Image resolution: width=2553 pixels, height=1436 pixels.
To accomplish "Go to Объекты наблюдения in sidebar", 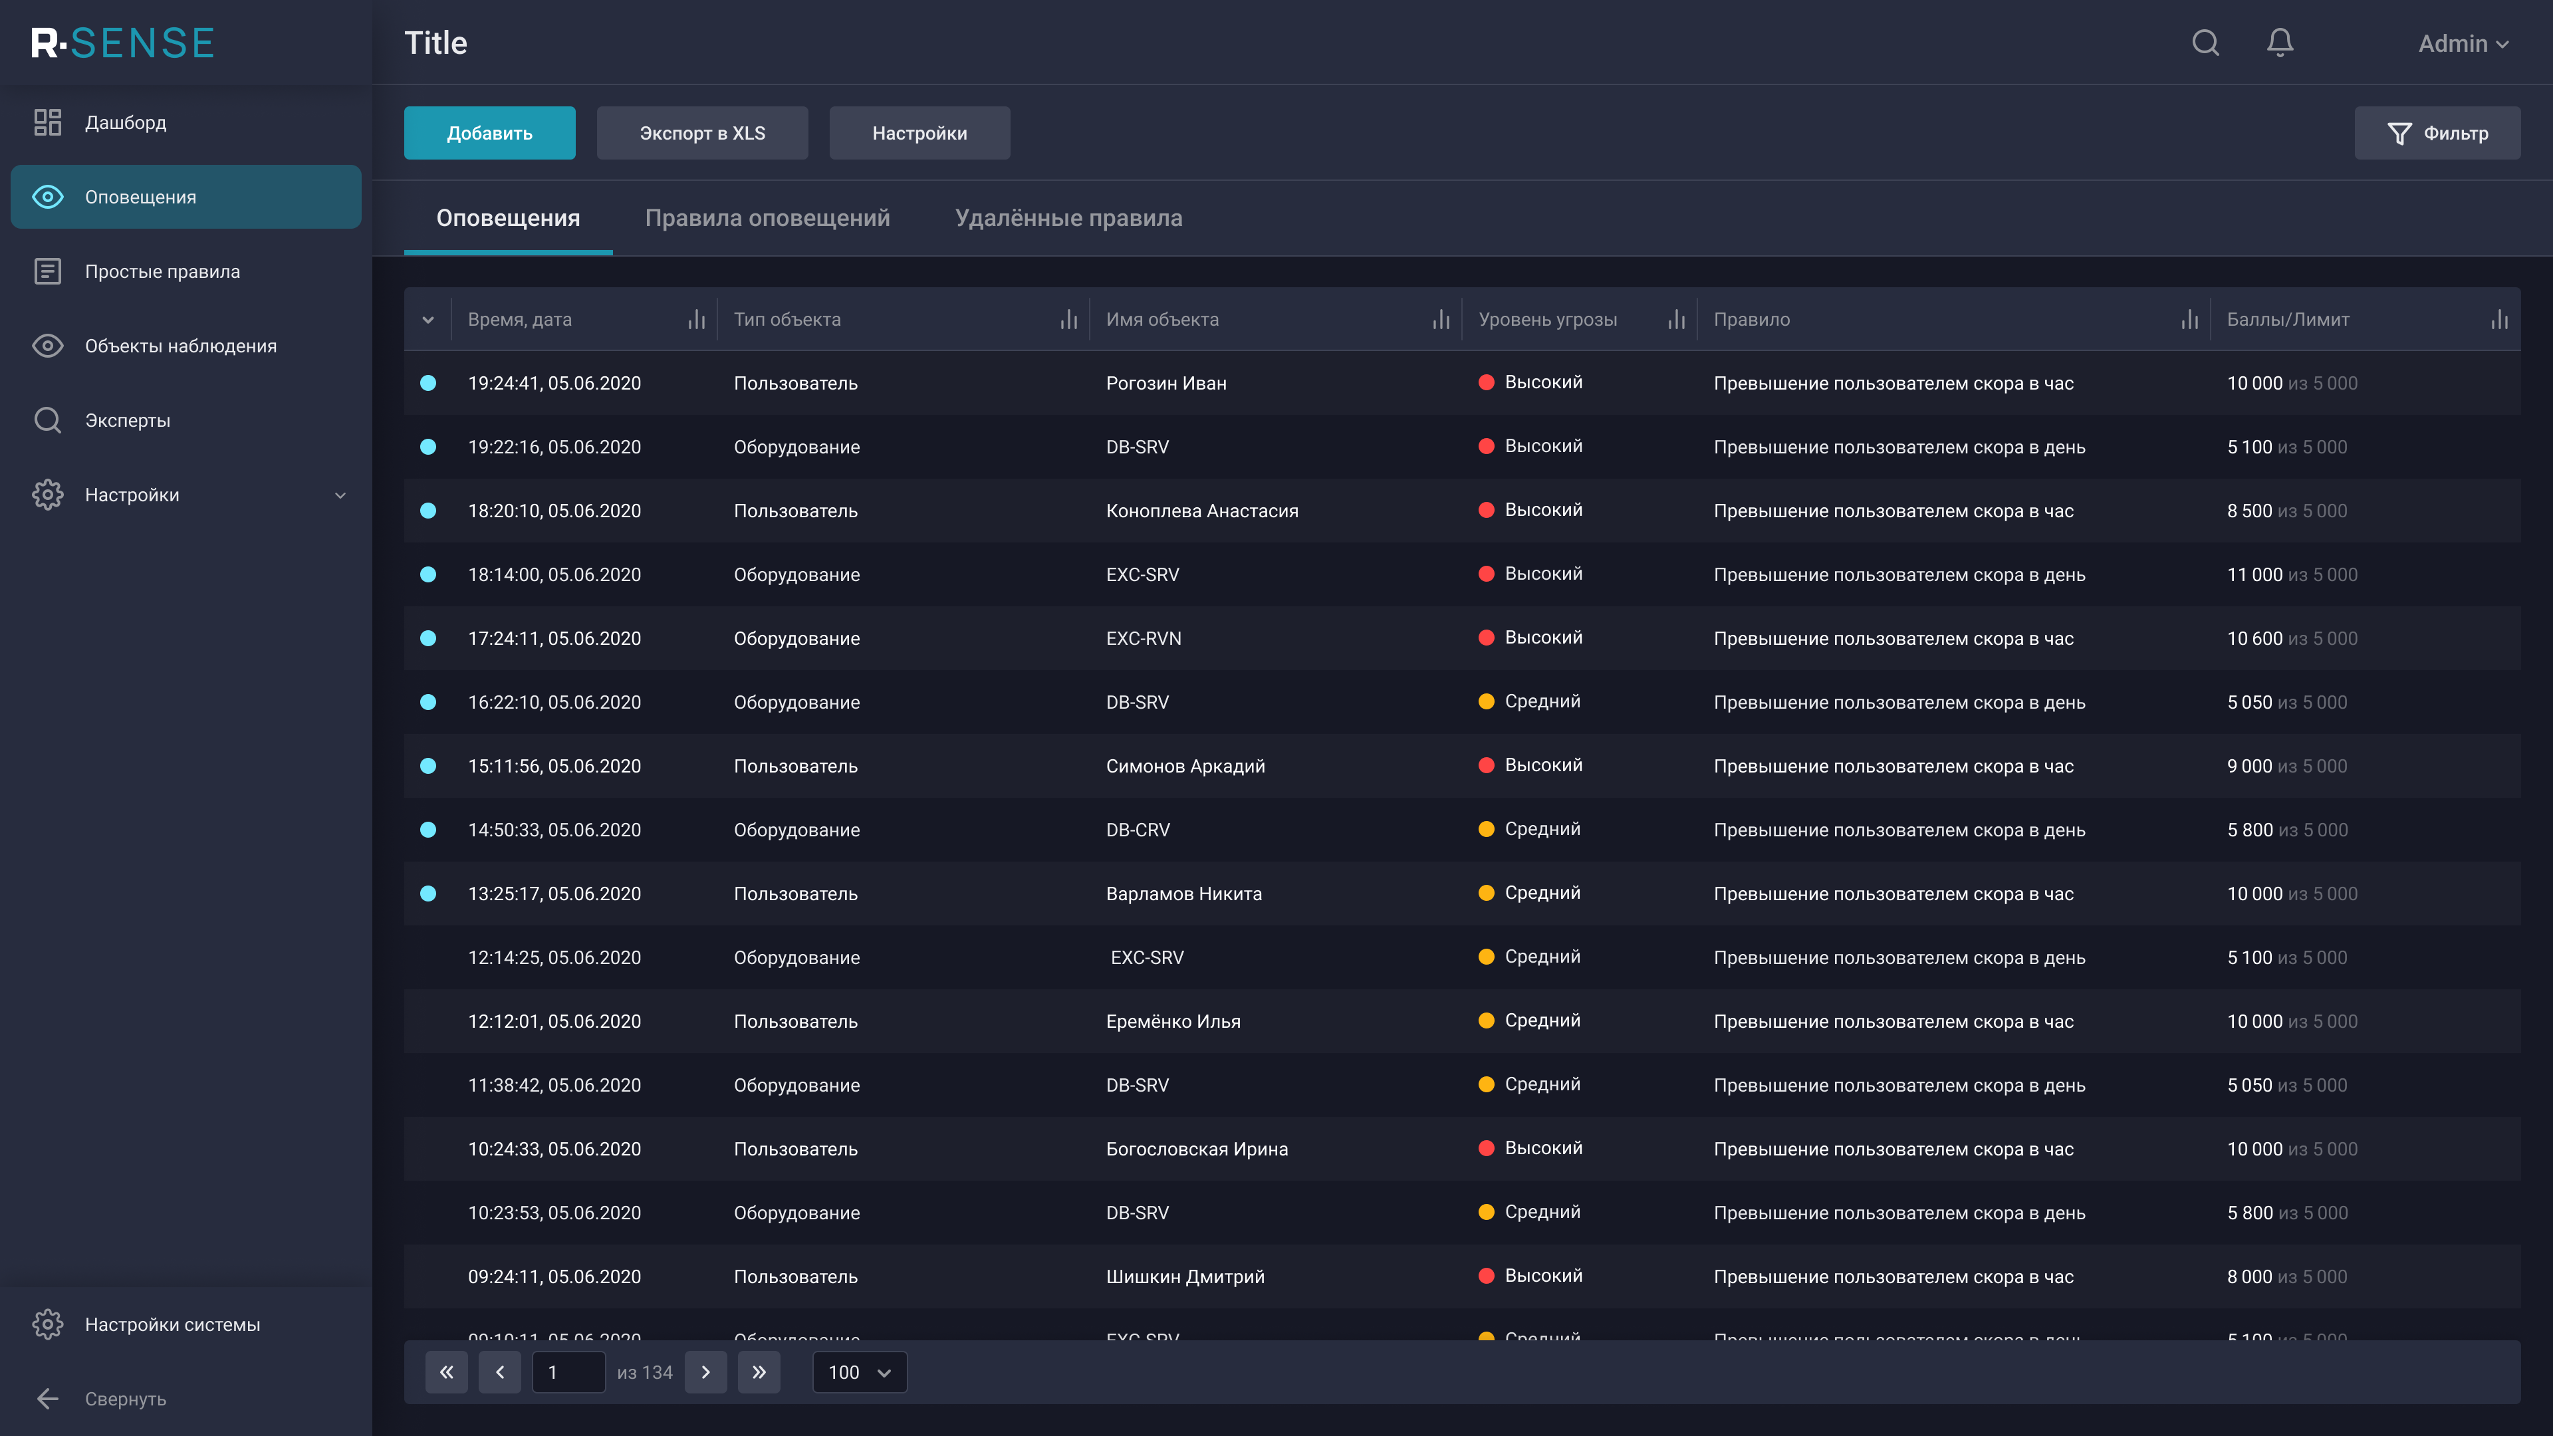I will pyautogui.click(x=180, y=346).
